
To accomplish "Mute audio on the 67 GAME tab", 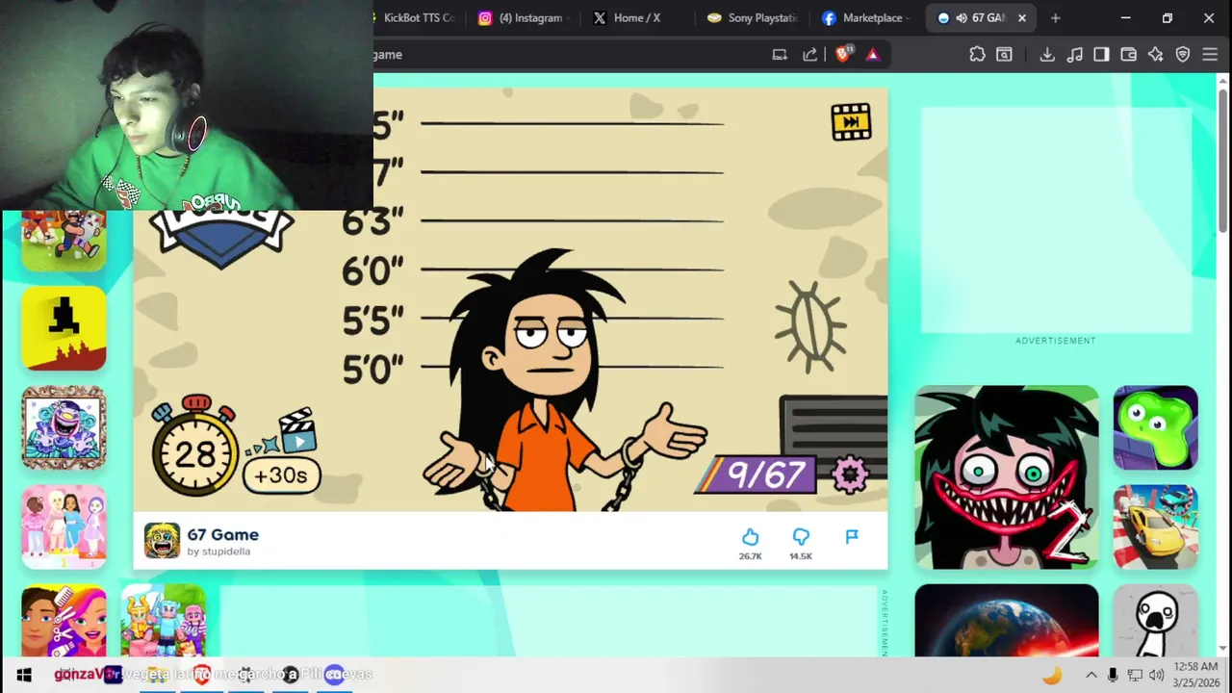I will (x=961, y=17).
